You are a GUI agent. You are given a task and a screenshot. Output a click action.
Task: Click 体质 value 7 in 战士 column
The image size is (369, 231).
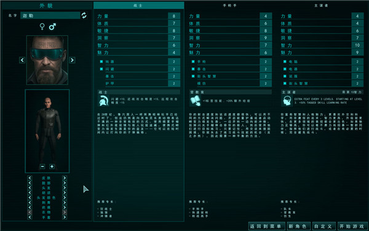click(174, 23)
